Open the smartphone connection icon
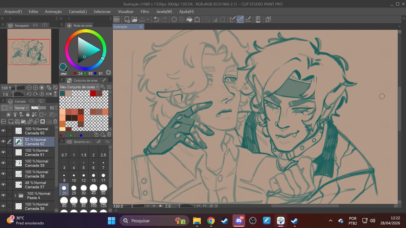 pos(258,19)
